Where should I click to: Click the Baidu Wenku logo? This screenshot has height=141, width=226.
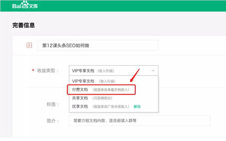tap(25, 5)
